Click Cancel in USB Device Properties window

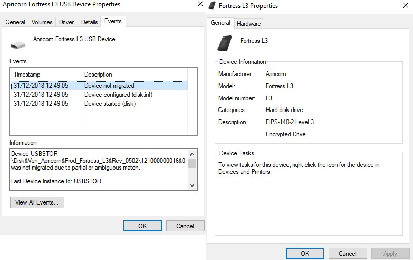pos(185,226)
